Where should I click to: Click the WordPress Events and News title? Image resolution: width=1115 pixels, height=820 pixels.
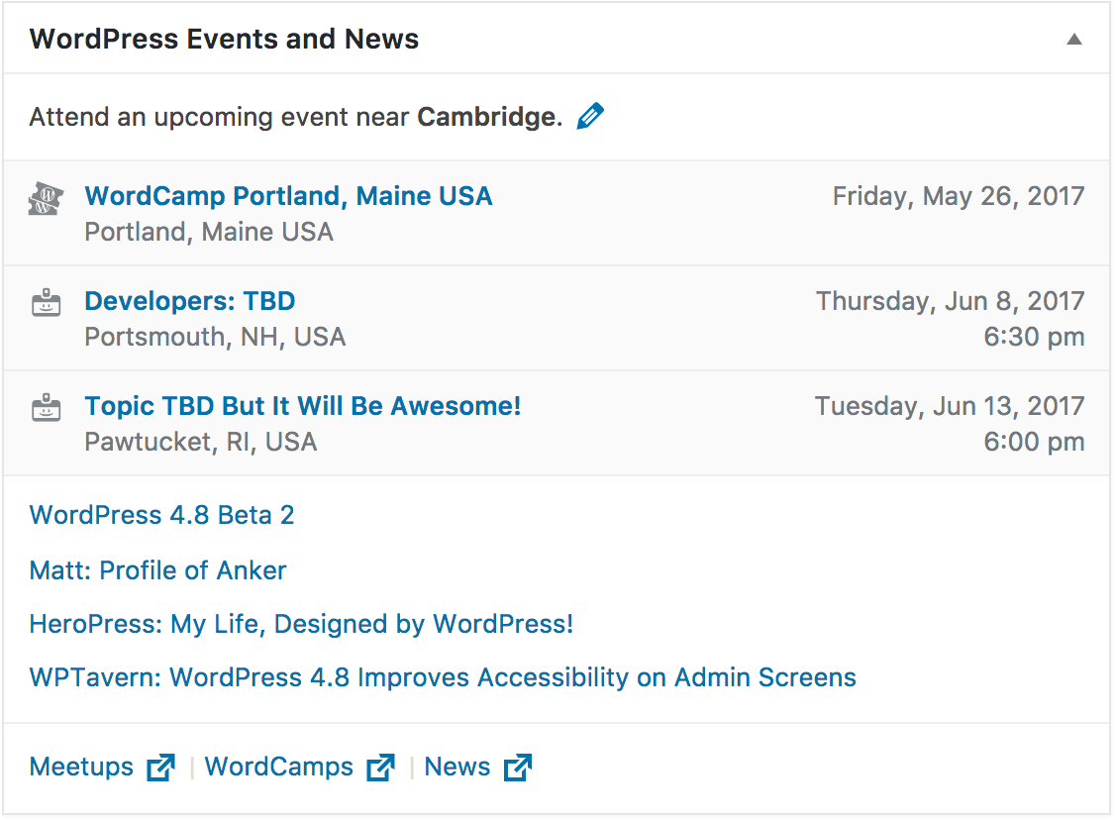pyautogui.click(x=224, y=40)
